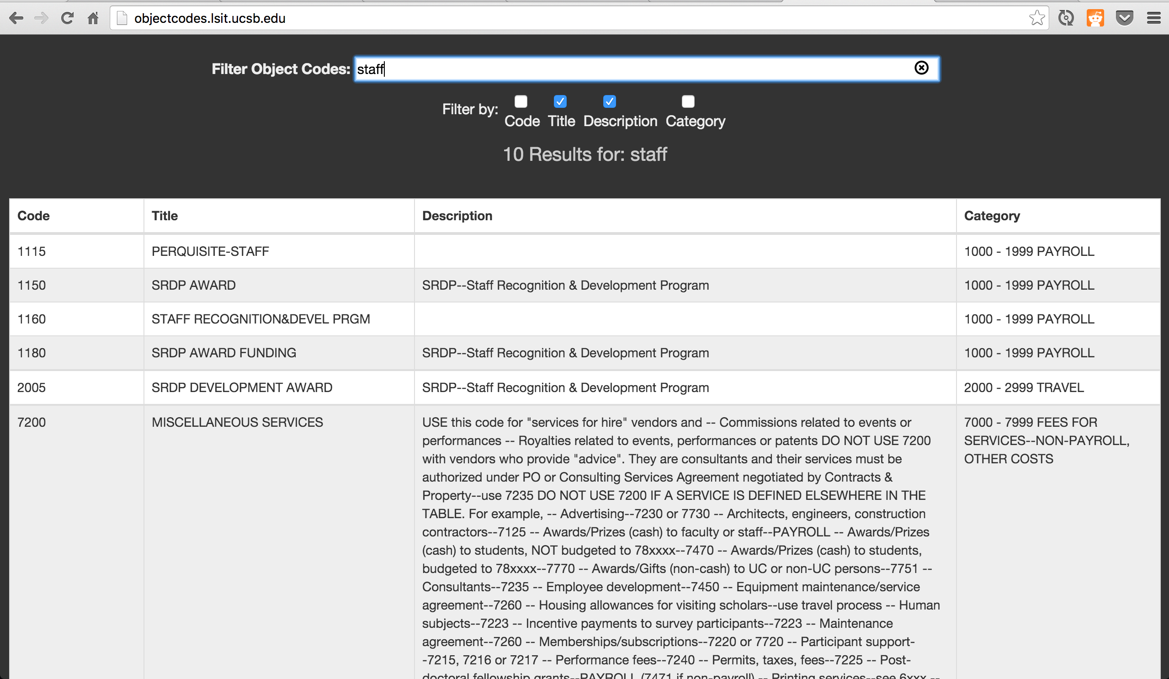Reload the current page
Viewport: 1169px width, 679px height.
coord(67,18)
